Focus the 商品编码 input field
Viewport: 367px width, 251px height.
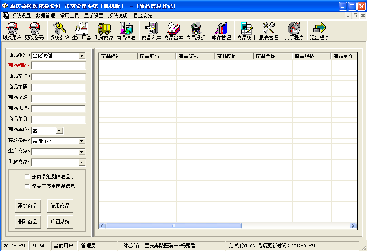click(x=58, y=66)
